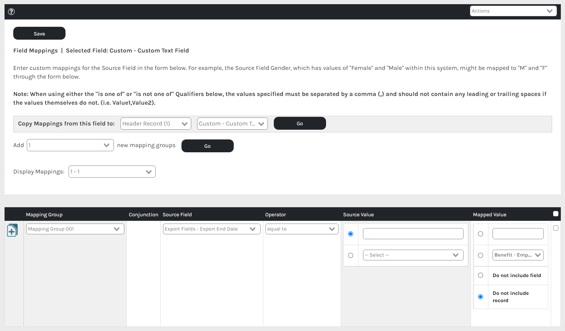
Task: Toggle the select-all checkbox in table header
Action: (556, 214)
